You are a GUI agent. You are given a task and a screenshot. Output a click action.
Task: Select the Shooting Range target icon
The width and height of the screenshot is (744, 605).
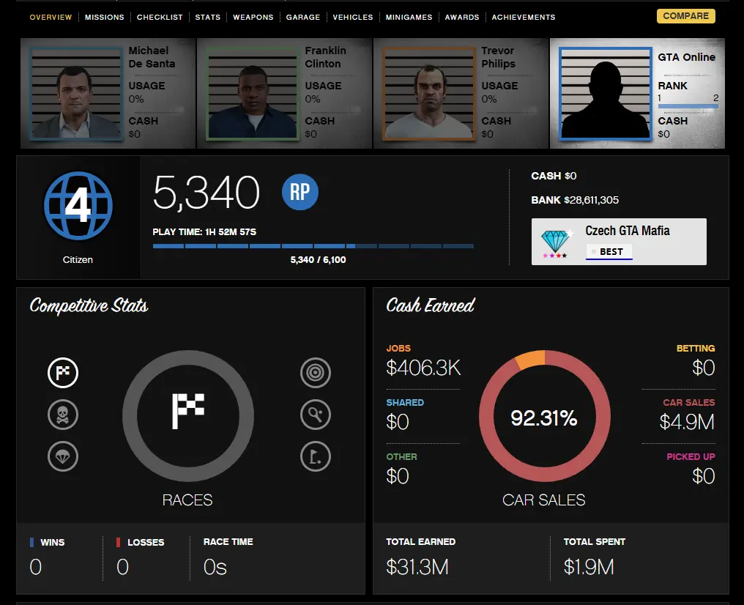pos(316,373)
